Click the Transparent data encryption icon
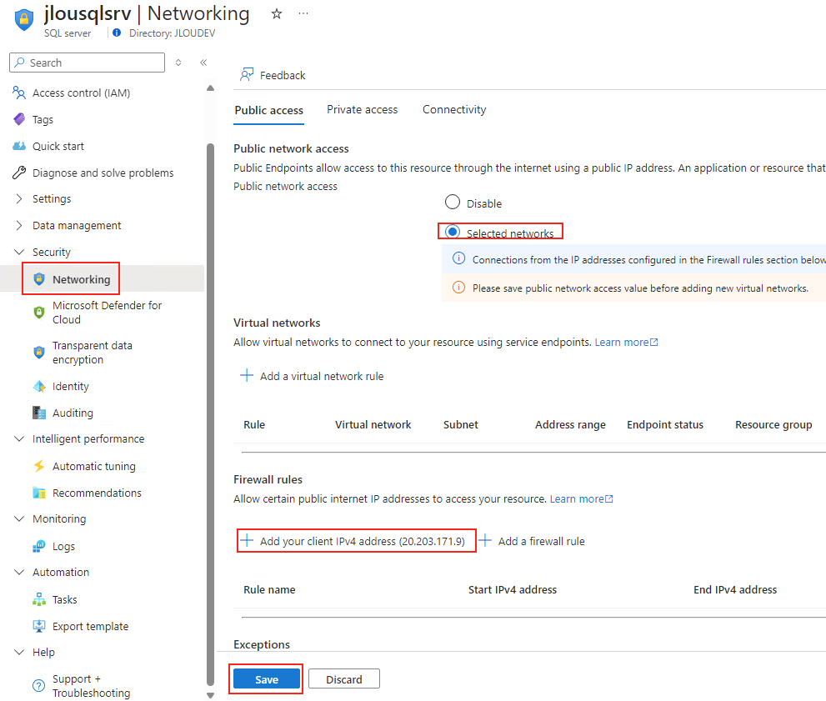Image resolution: width=826 pixels, height=701 pixels. [x=39, y=353]
